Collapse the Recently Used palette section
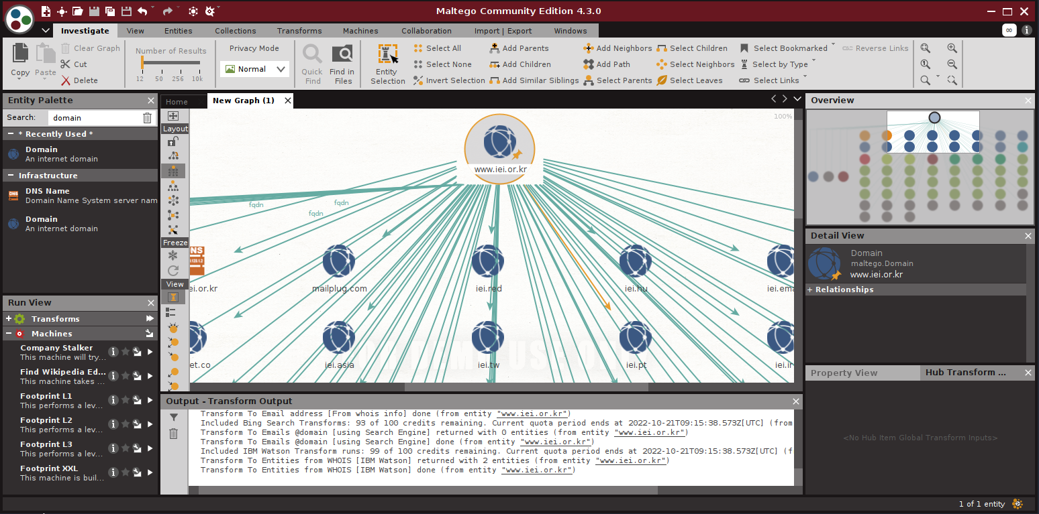 point(11,134)
